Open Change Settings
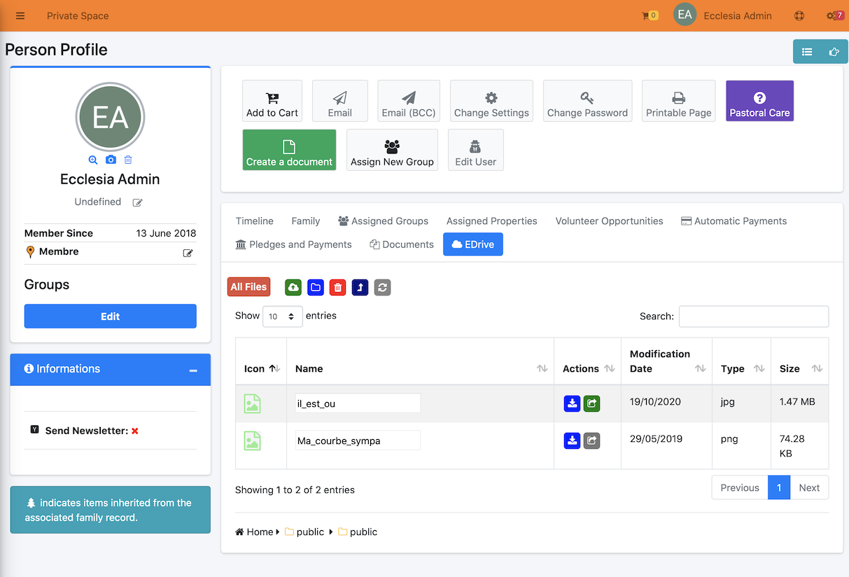849x577 pixels. [491, 101]
